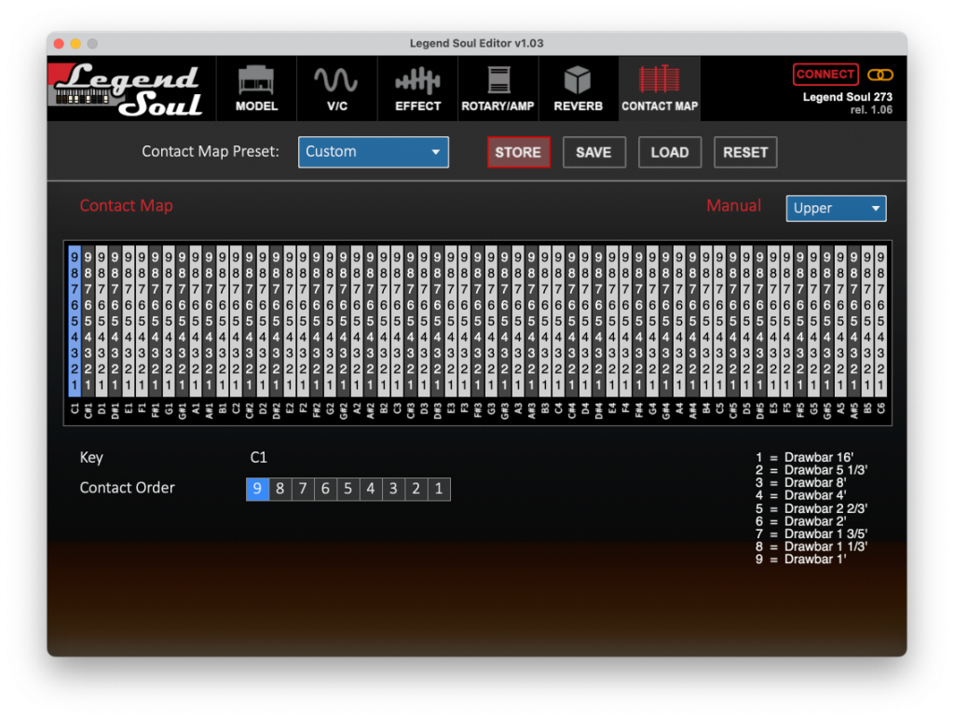Click the SAVE button
Screen dimensions: 954x719
click(593, 152)
